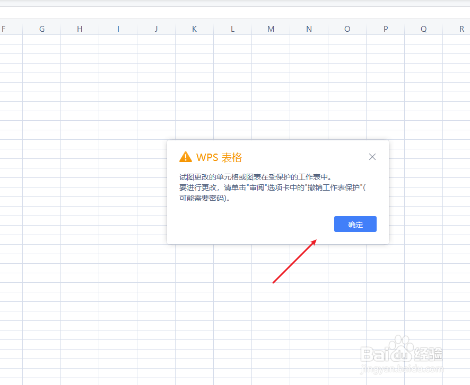Screen dimensions: 470x385
Task: Select column N header
Action: coord(309,29)
